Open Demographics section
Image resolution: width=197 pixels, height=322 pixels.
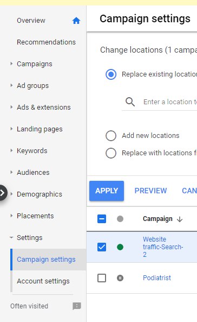click(40, 194)
